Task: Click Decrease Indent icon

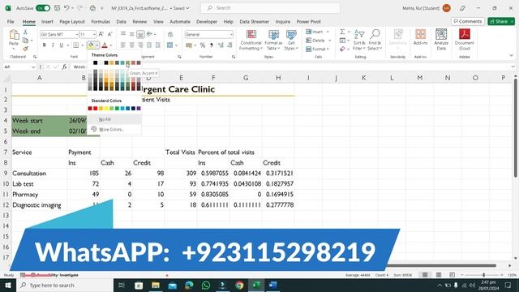Action: (x=149, y=45)
